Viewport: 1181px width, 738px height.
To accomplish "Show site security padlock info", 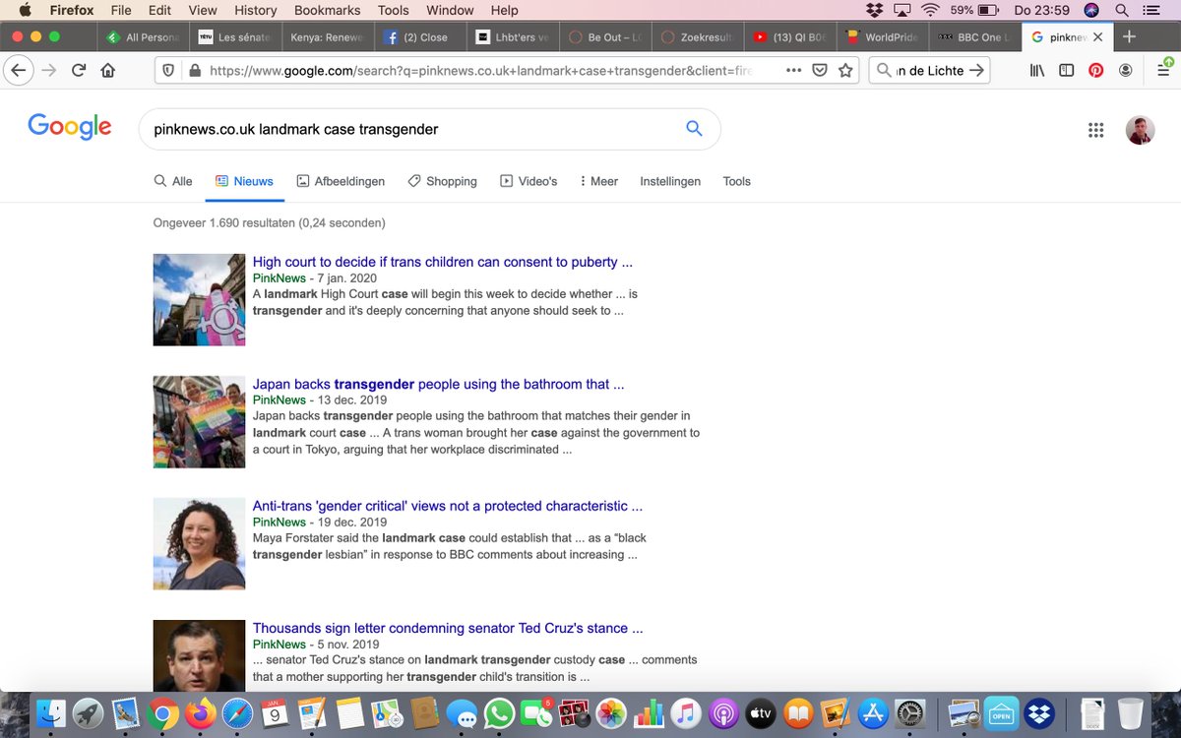I will tap(194, 71).
